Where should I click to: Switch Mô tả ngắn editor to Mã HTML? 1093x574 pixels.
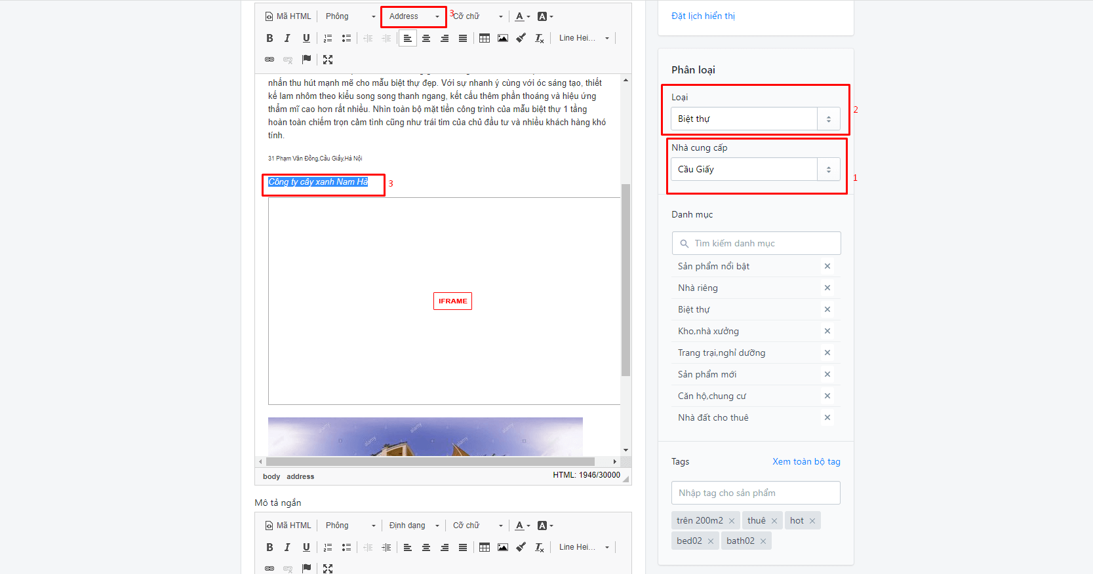click(x=288, y=526)
